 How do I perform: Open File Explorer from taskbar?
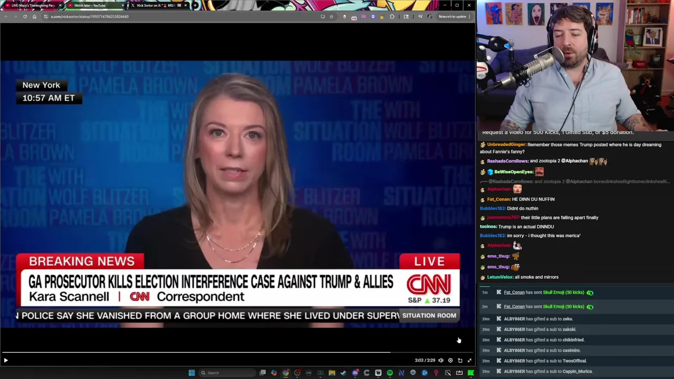pyautogui.click(x=332, y=373)
